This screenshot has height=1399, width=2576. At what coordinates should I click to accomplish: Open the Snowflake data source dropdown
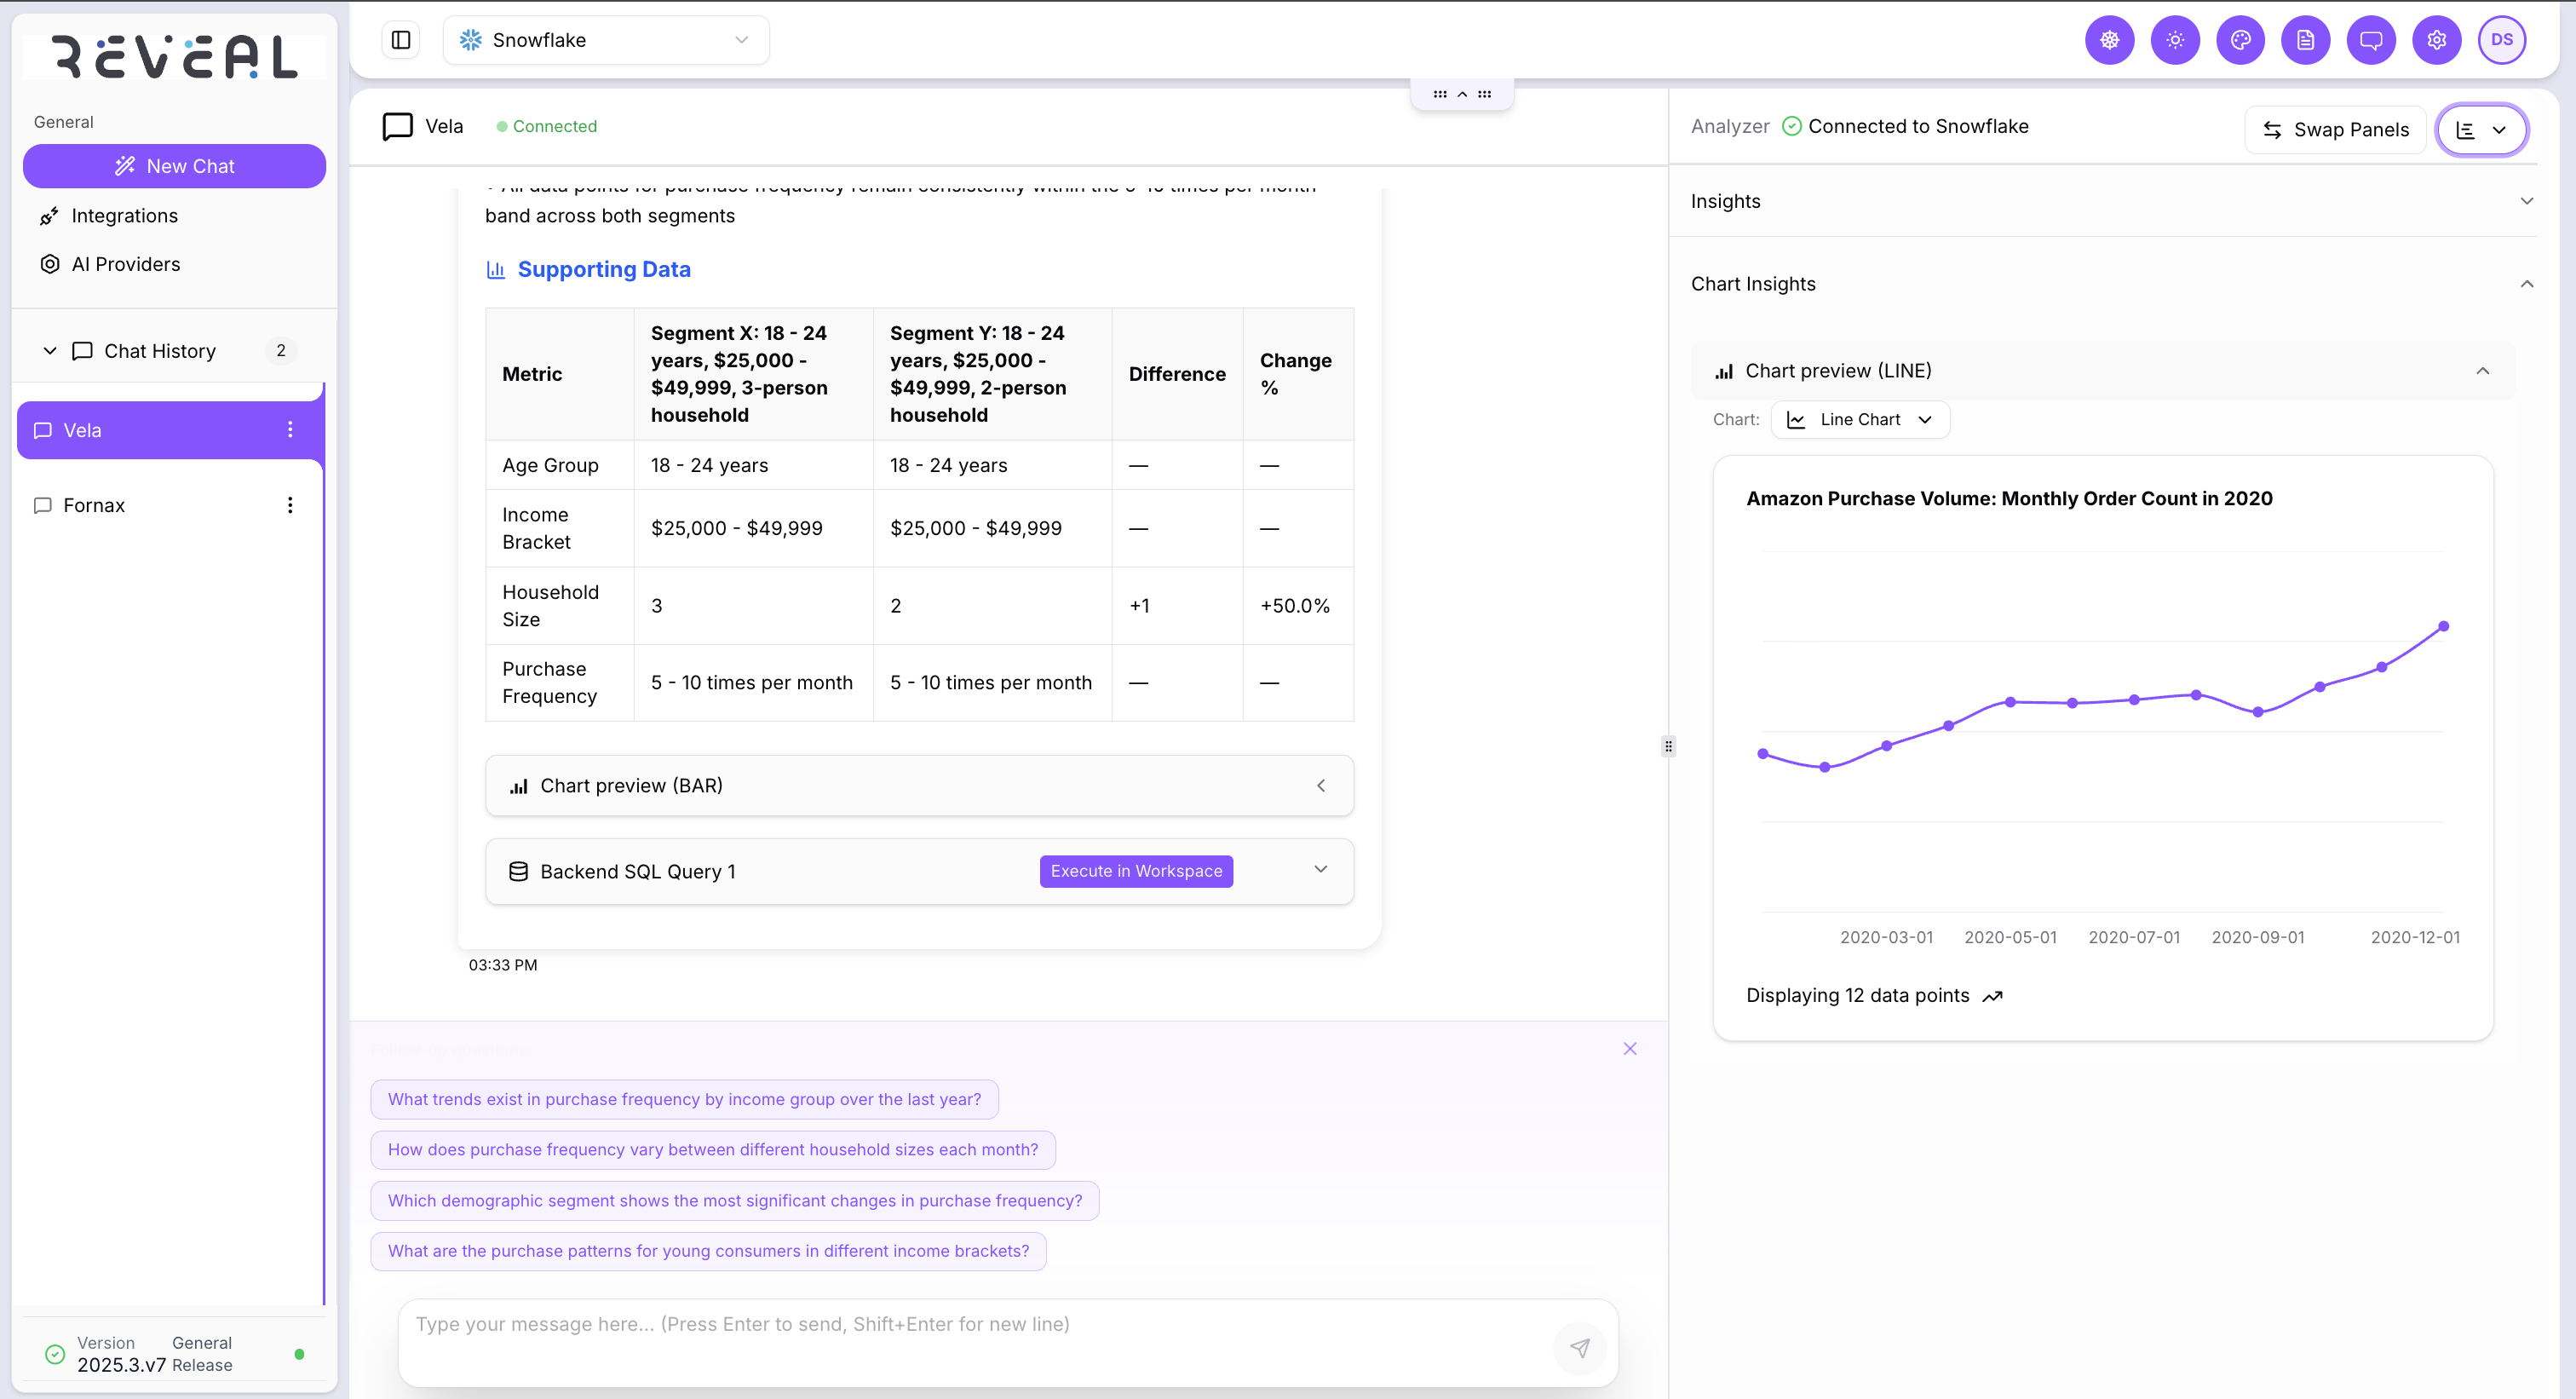tap(606, 40)
